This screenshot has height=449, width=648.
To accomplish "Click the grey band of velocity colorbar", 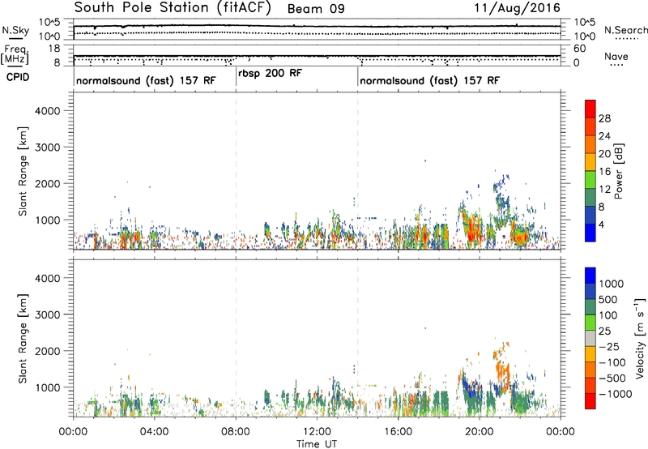I will [590, 338].
